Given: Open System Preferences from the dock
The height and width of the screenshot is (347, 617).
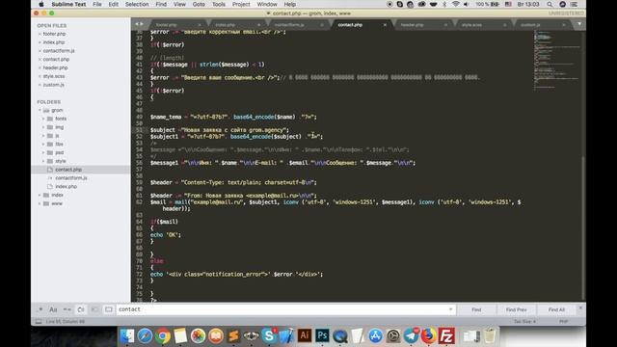Looking at the screenshot, I should coord(393,336).
